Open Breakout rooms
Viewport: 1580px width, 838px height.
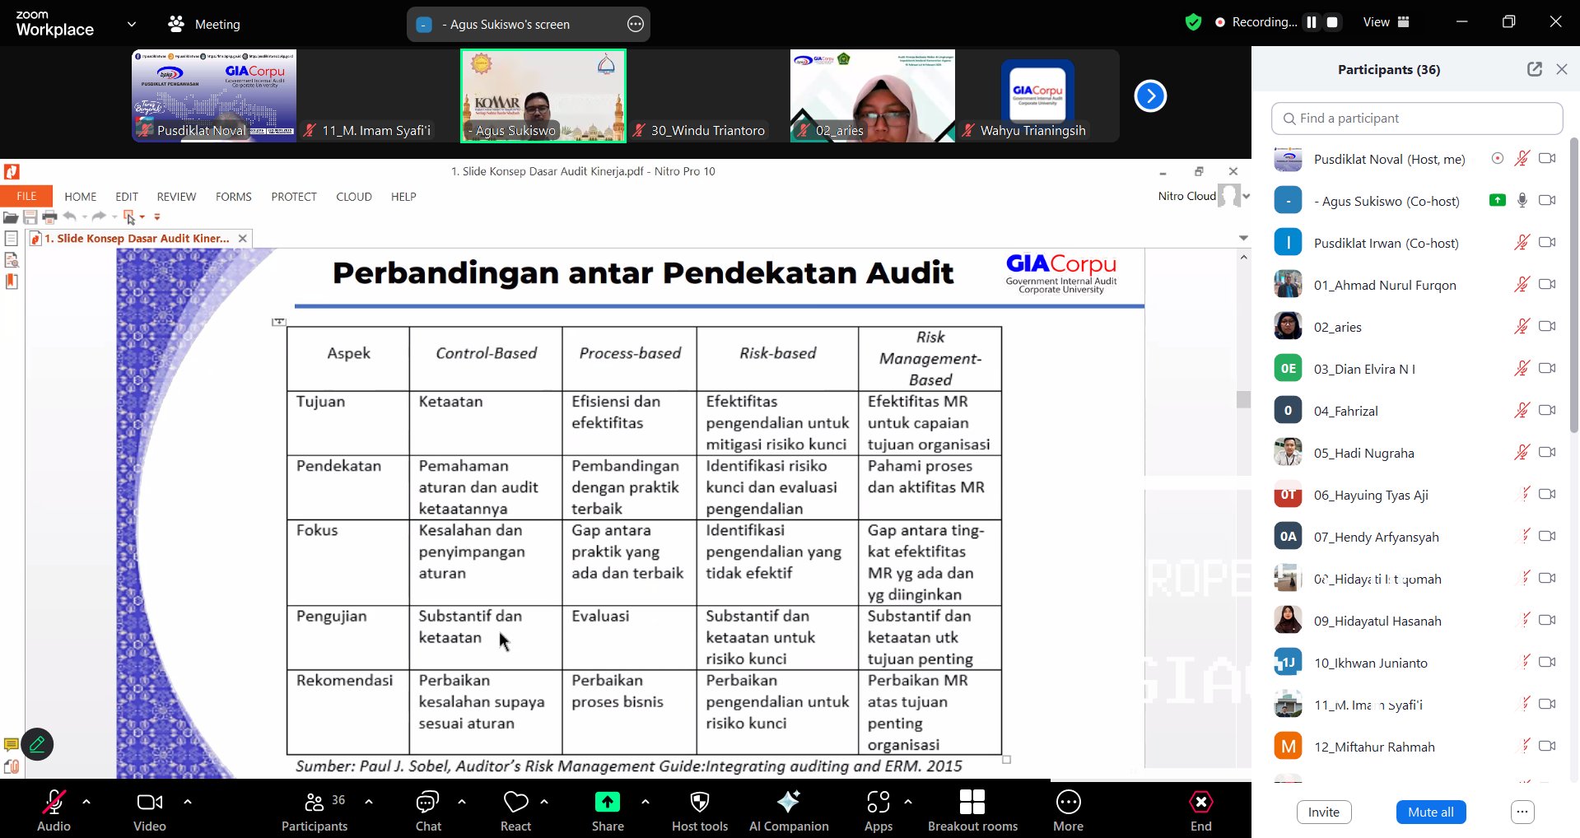tap(972, 803)
